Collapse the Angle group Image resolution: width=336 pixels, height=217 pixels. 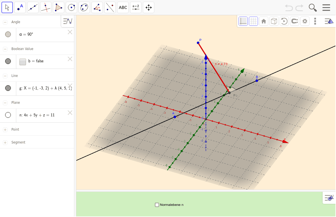coord(5,22)
